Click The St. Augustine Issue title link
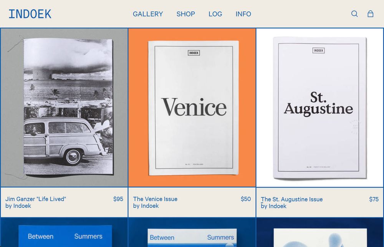Image resolution: width=384 pixels, height=247 pixels. pos(292,199)
